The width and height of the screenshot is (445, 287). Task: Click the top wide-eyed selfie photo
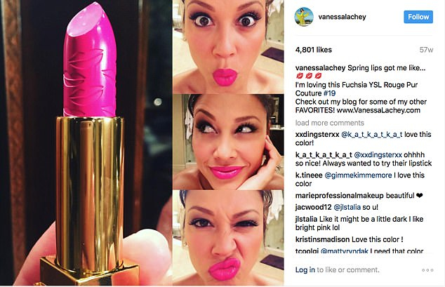(228, 46)
